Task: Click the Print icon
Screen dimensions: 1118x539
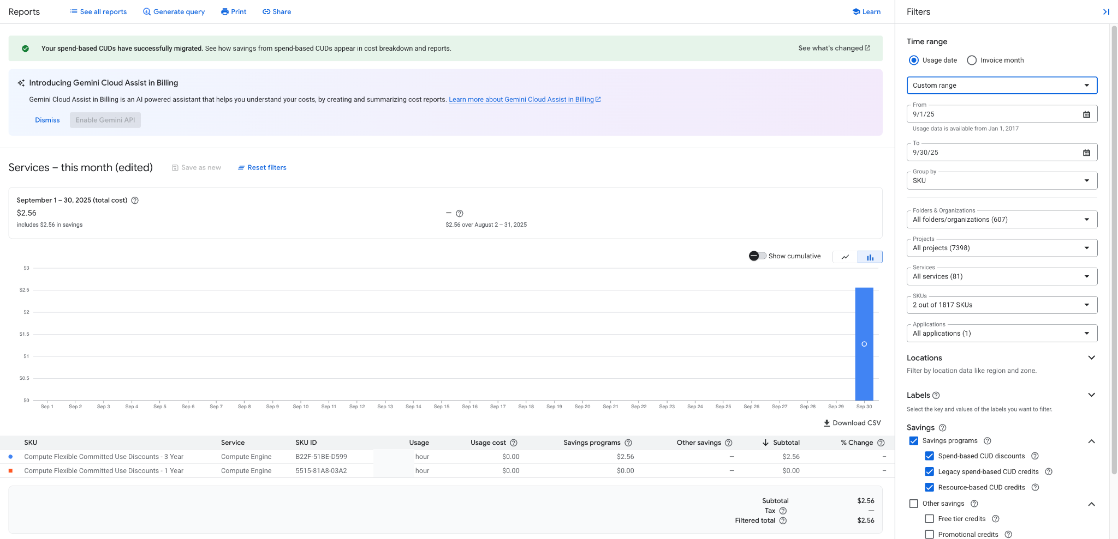Action: pyautogui.click(x=224, y=11)
